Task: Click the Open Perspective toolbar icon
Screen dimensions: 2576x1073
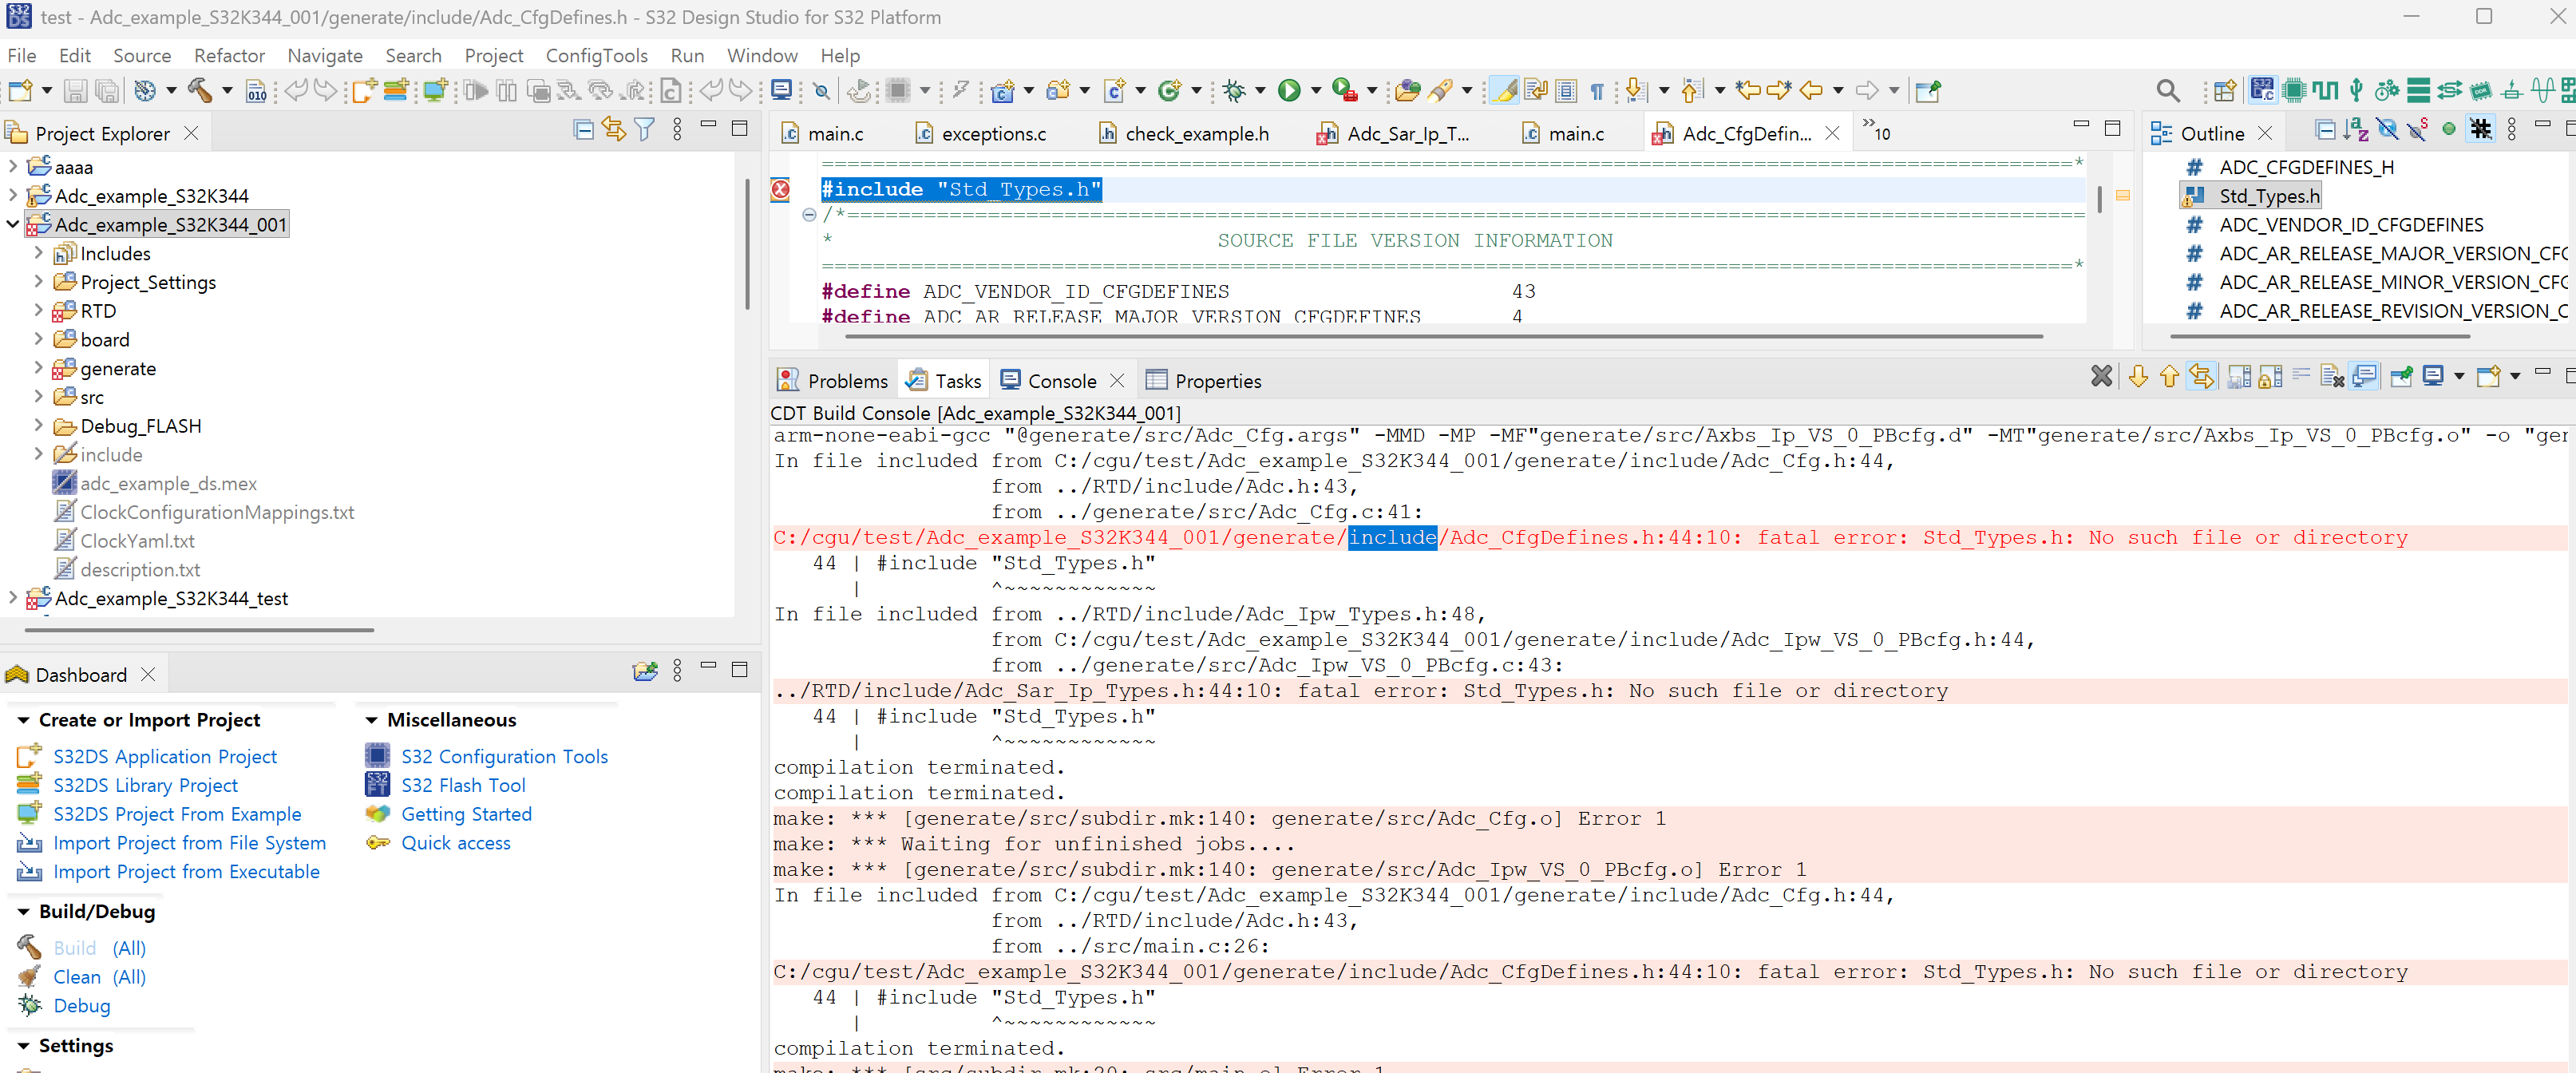Action: (2224, 91)
